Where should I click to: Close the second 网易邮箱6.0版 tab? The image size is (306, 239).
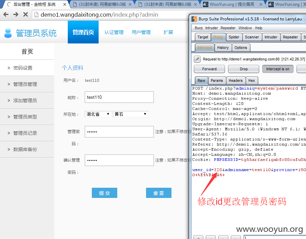point(195,4)
